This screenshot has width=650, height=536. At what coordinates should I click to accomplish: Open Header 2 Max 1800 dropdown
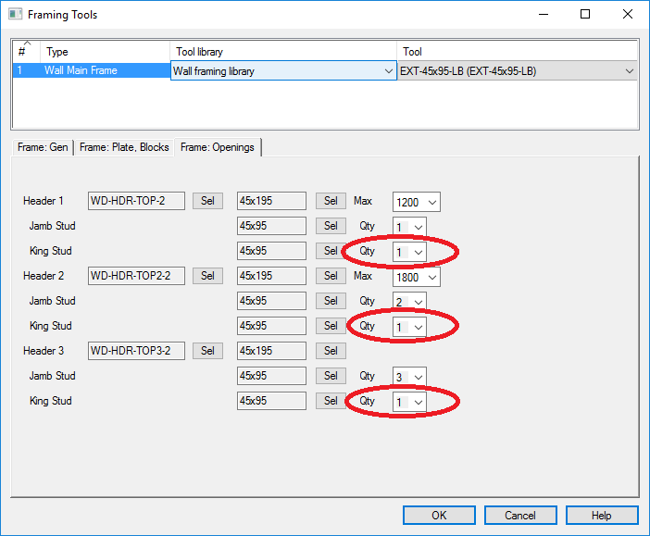pos(416,277)
